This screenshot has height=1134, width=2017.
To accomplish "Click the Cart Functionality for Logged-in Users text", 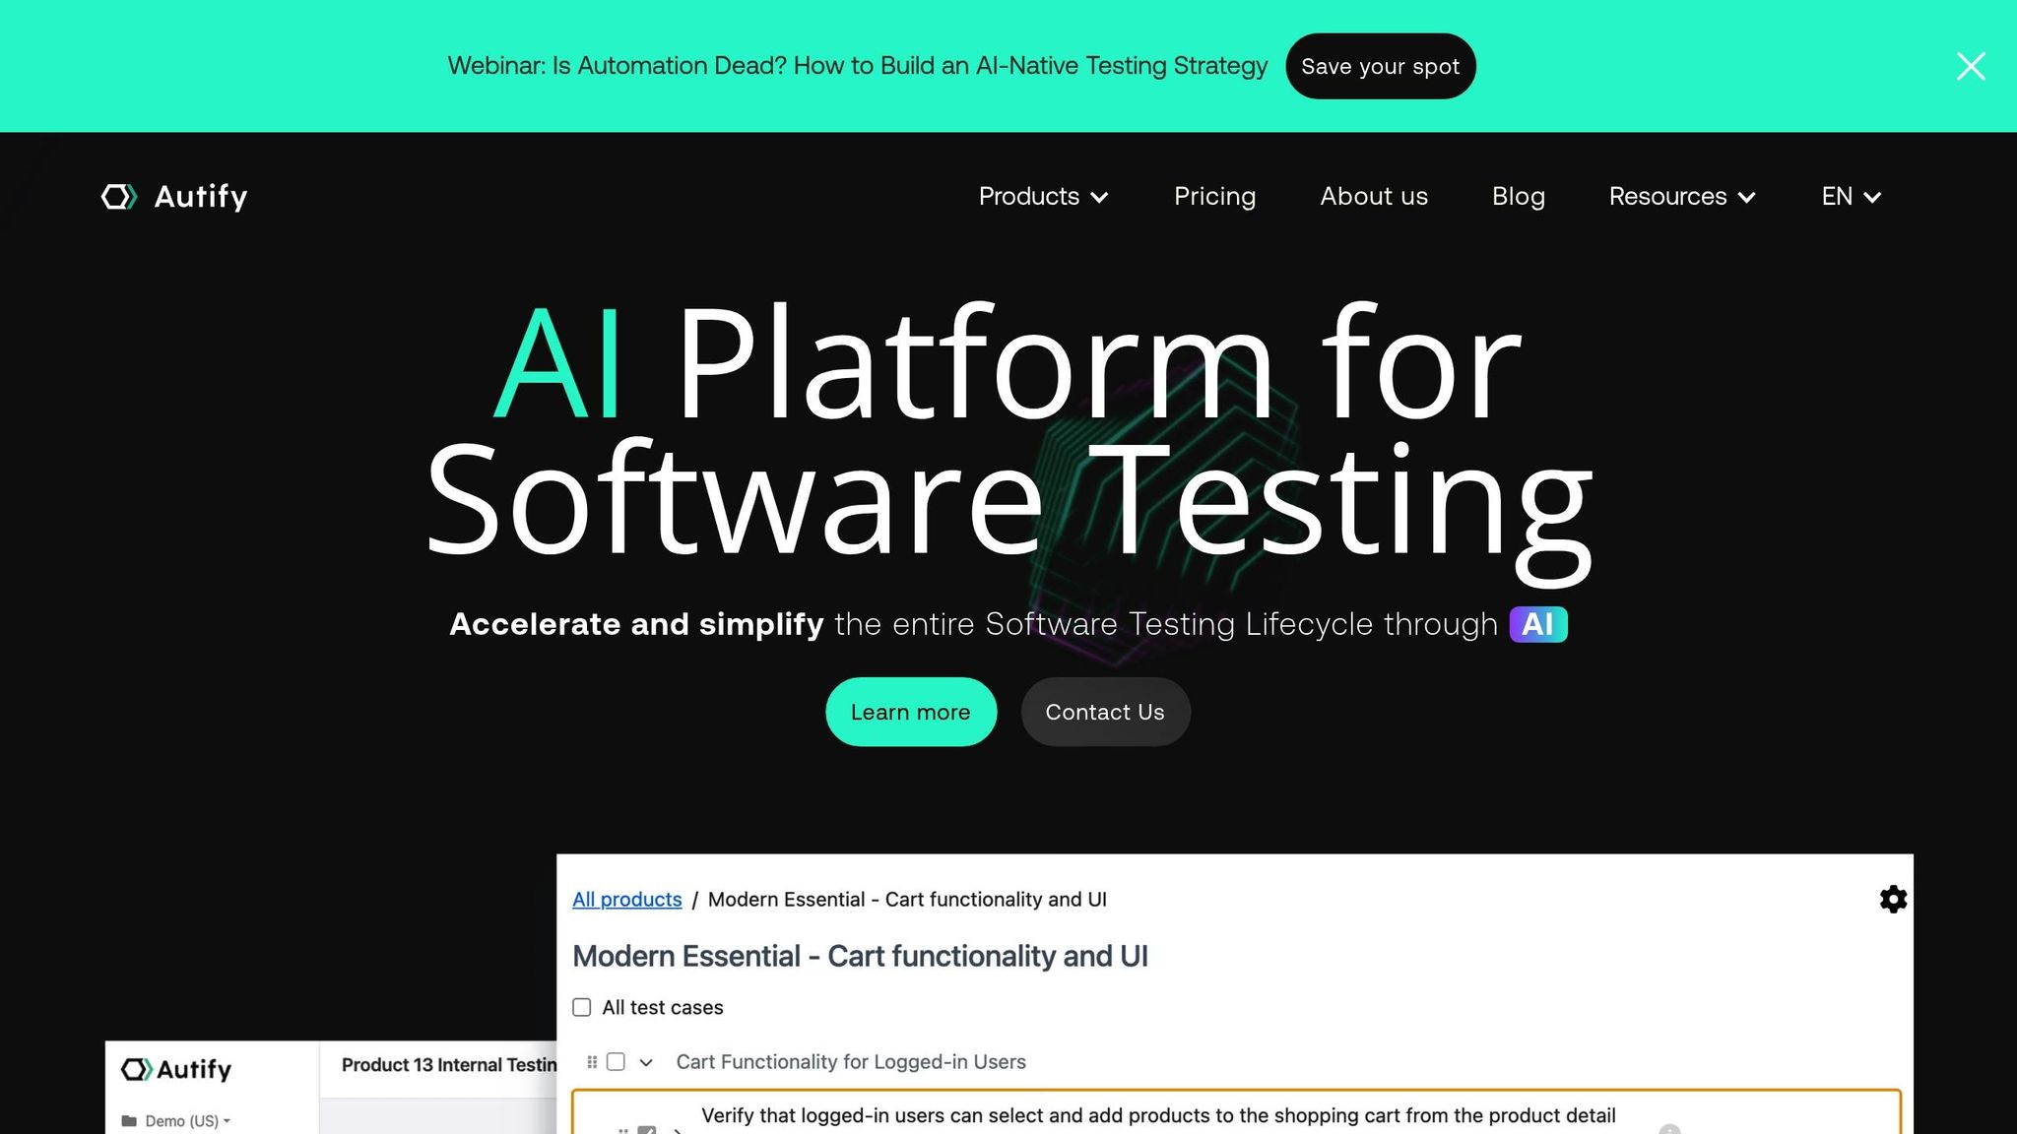I will tap(851, 1061).
